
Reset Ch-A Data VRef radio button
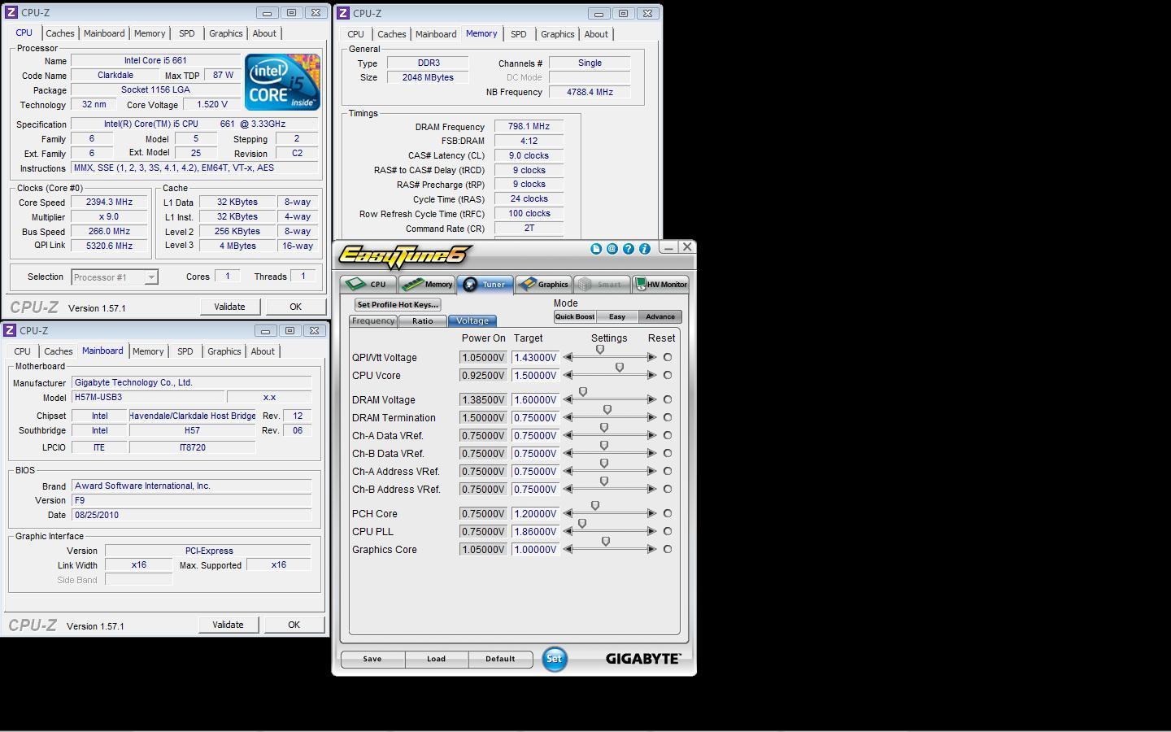[x=668, y=435]
